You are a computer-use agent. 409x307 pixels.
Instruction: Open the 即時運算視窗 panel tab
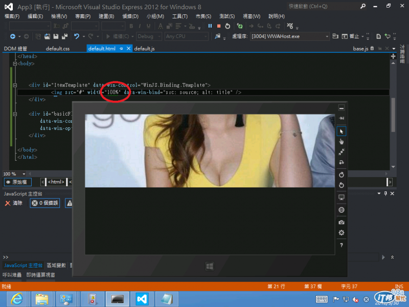(41, 275)
